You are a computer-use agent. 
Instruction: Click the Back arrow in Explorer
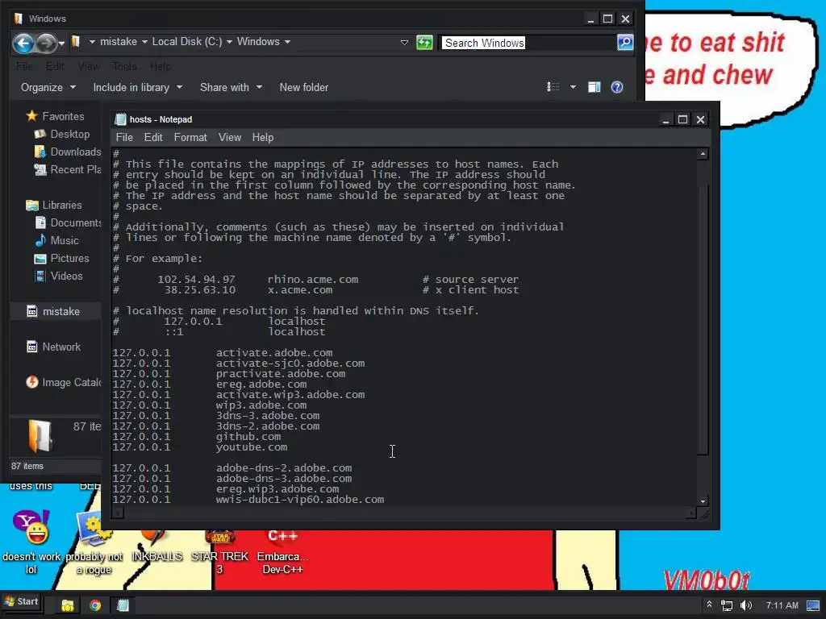click(23, 43)
